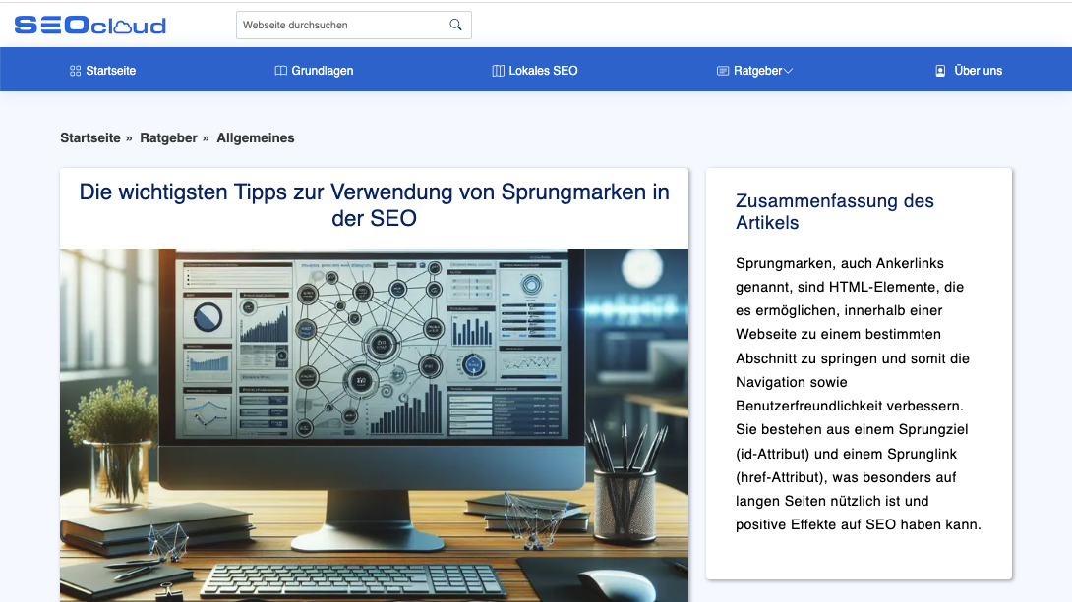Open the Allgemeines breadcrumb link
The image size is (1072, 602).
click(x=256, y=138)
